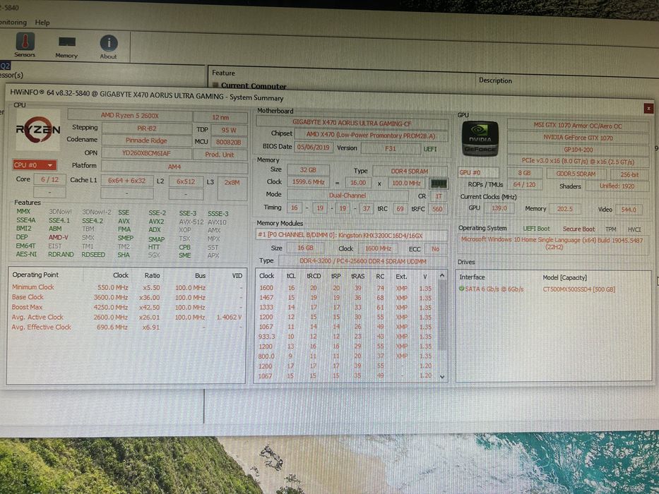This screenshot has width=659, height=494.
Task: Click the AMD X470 chipset field
Action: [x=371, y=135]
